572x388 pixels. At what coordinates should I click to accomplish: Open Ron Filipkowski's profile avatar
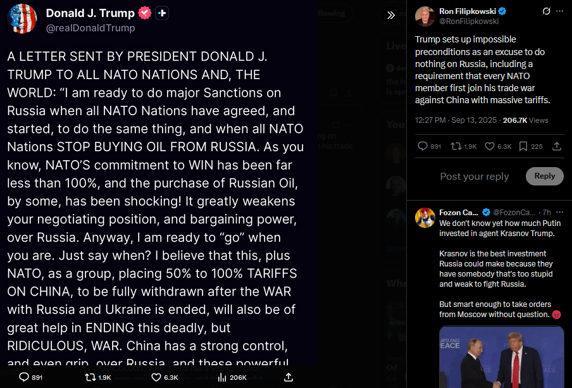425,16
